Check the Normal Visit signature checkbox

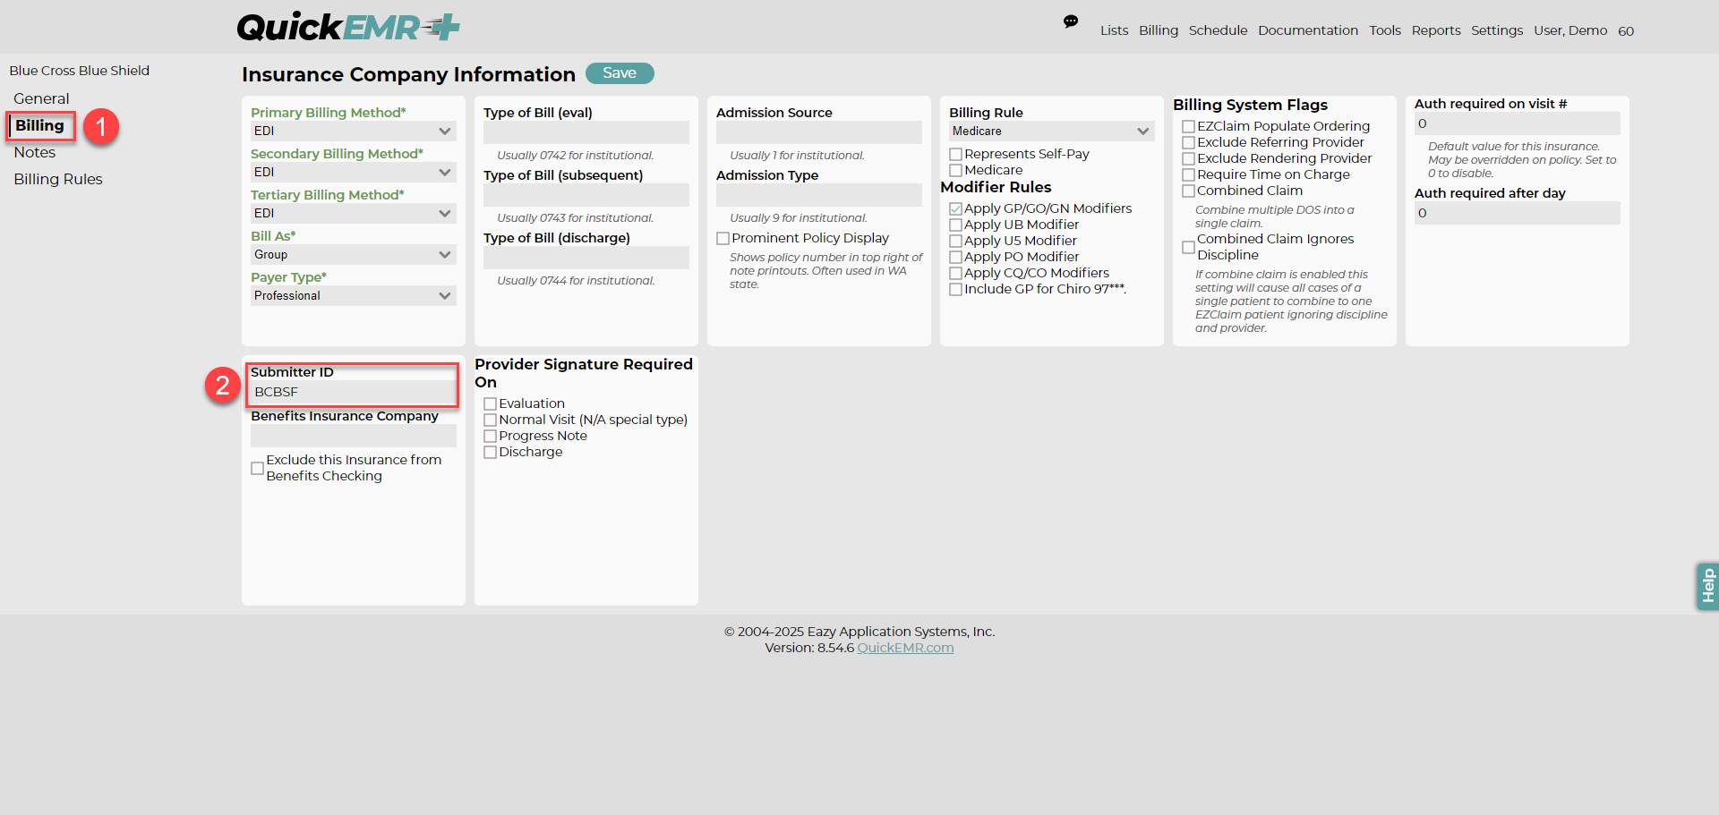(x=491, y=420)
